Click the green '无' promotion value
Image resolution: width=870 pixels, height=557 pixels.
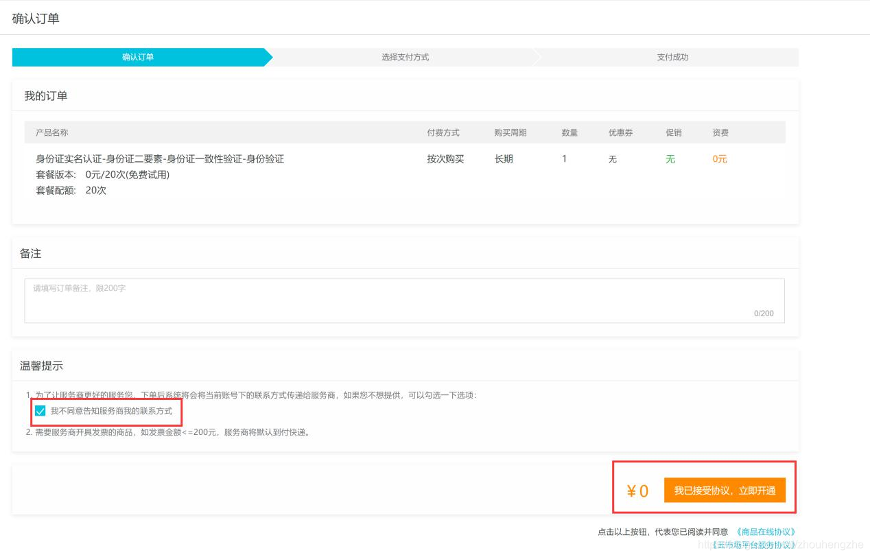670,158
